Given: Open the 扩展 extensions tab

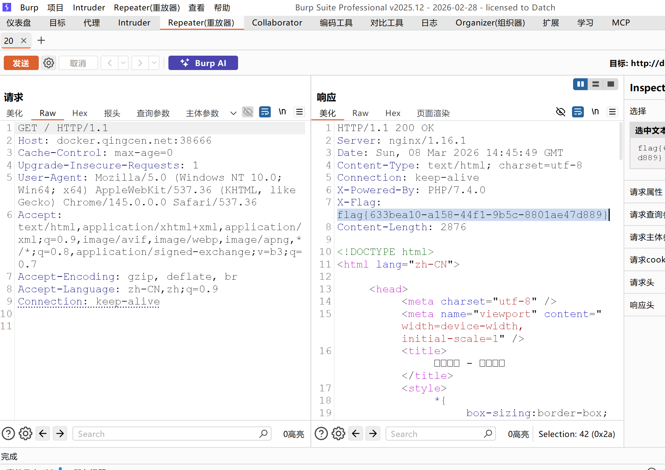Looking at the screenshot, I should (551, 23).
